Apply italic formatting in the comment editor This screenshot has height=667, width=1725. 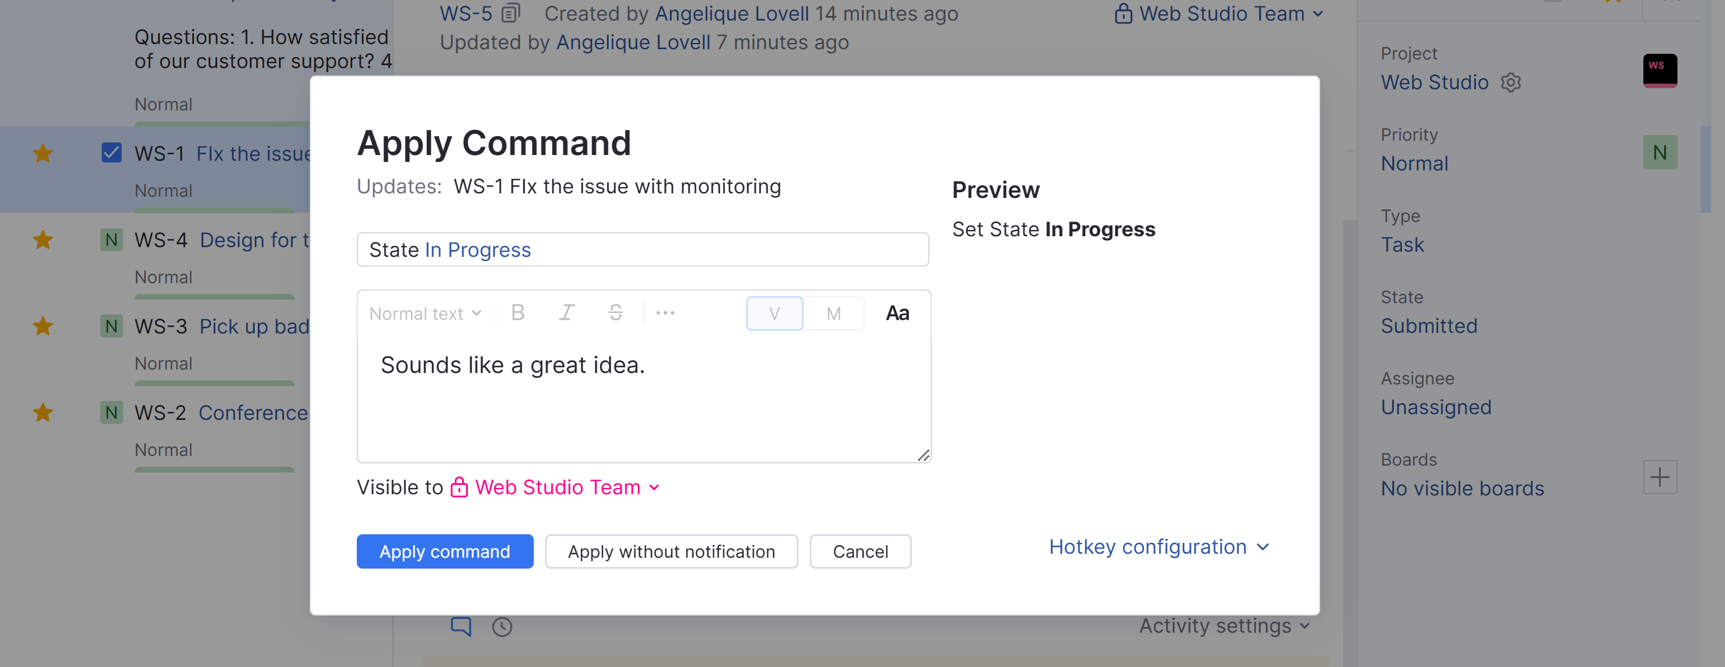pyautogui.click(x=566, y=312)
